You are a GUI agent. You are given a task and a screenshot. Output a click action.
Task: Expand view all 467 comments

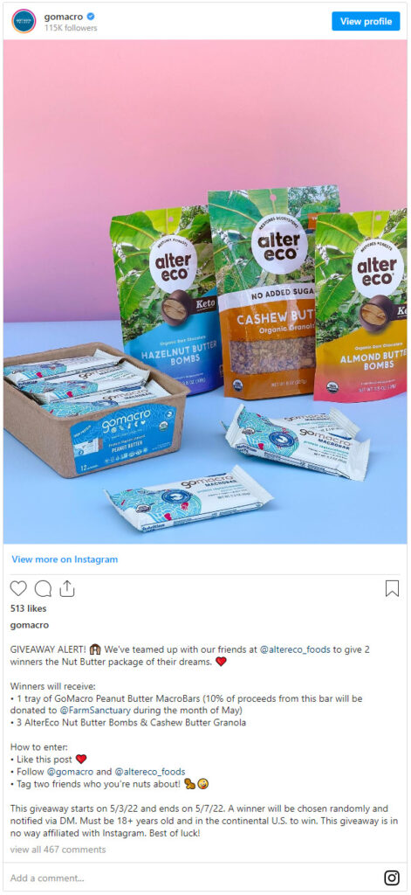58,850
